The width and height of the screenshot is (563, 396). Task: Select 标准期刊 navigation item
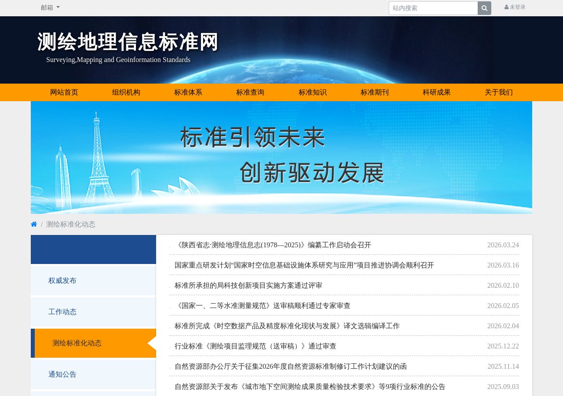(375, 92)
